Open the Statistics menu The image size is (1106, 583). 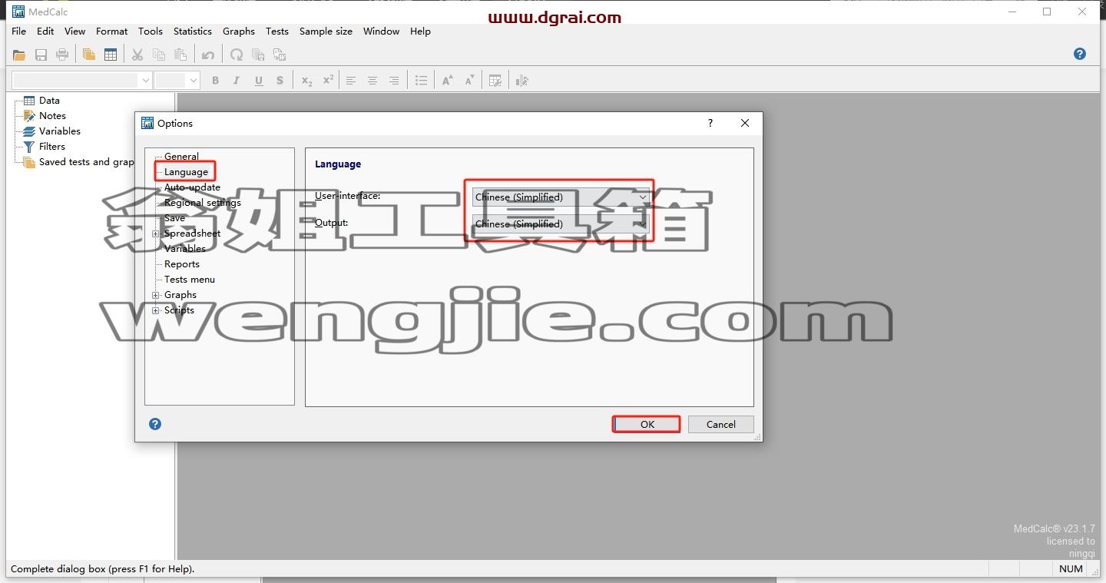coord(193,31)
